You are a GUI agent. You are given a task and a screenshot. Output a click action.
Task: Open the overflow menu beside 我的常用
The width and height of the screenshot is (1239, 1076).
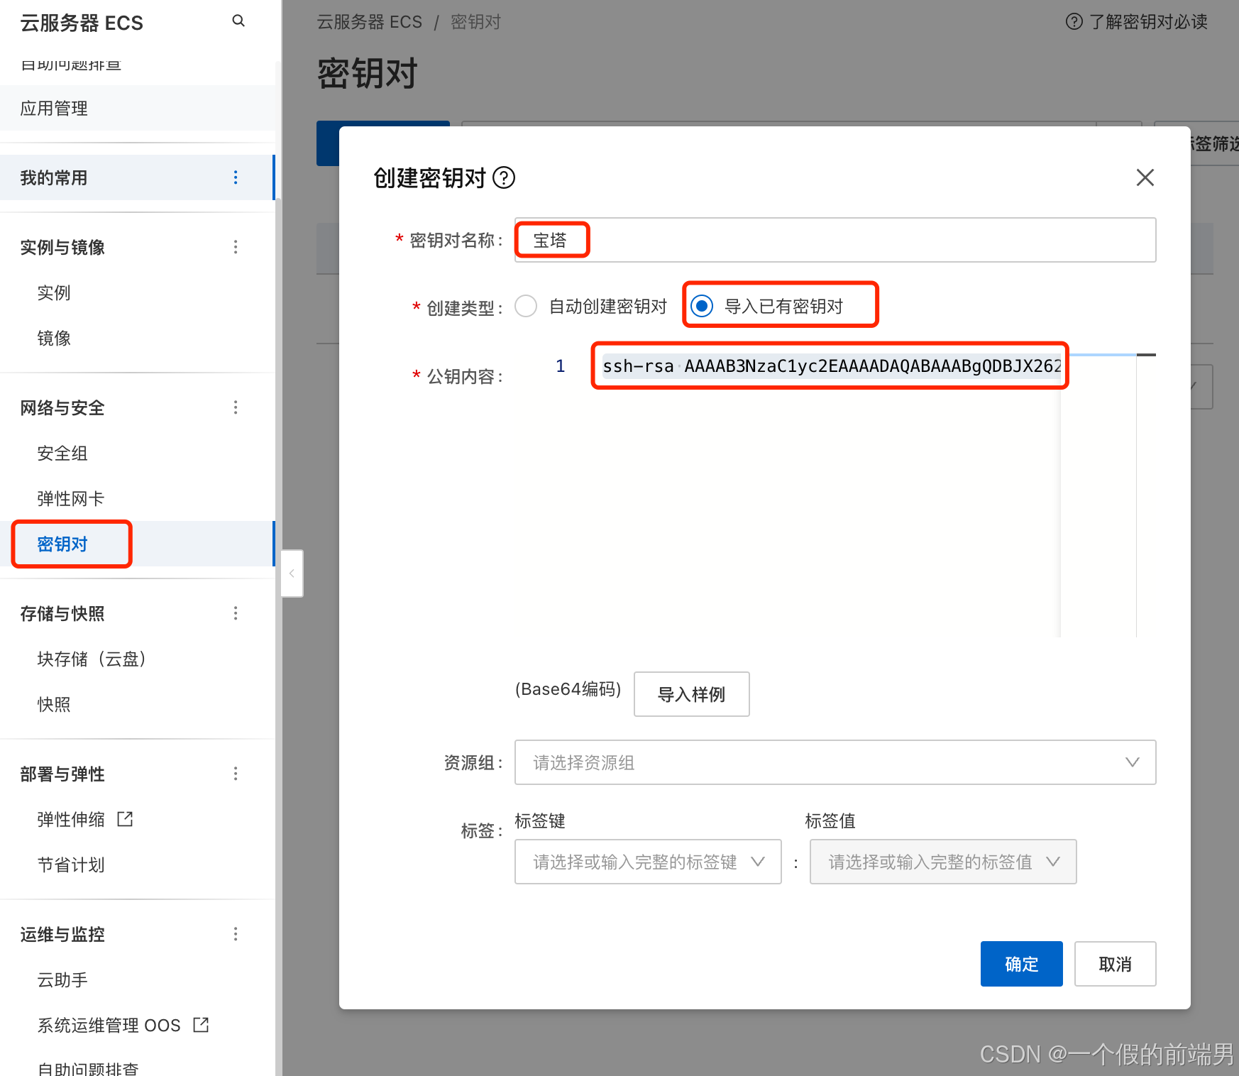236,177
